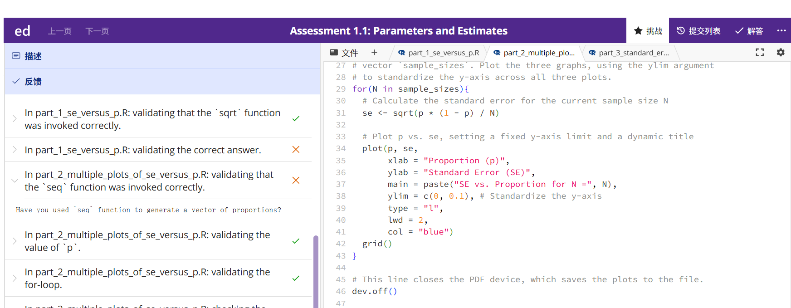Open editor settings gear

(781, 52)
